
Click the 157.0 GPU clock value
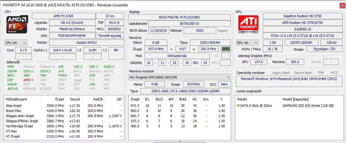[x=259, y=62]
